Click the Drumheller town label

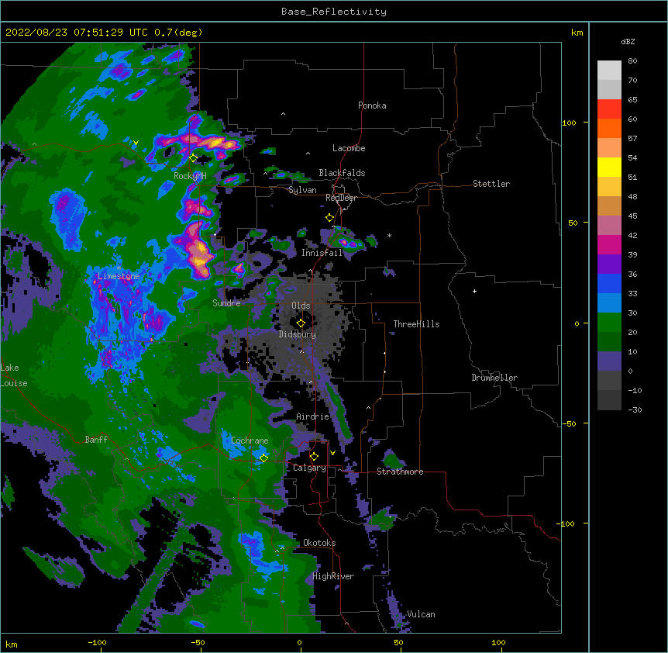pyautogui.click(x=494, y=378)
